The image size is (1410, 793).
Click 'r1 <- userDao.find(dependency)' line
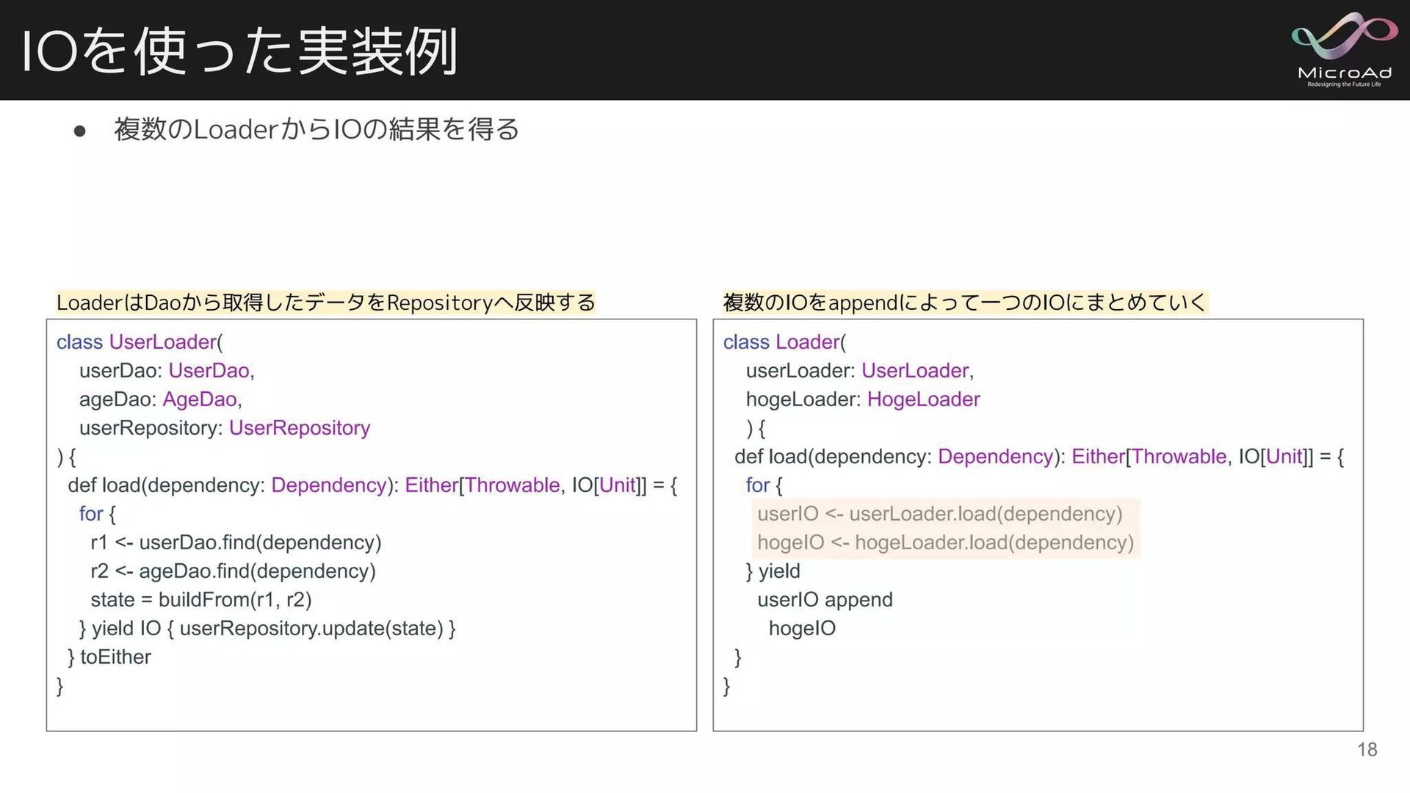point(236,543)
